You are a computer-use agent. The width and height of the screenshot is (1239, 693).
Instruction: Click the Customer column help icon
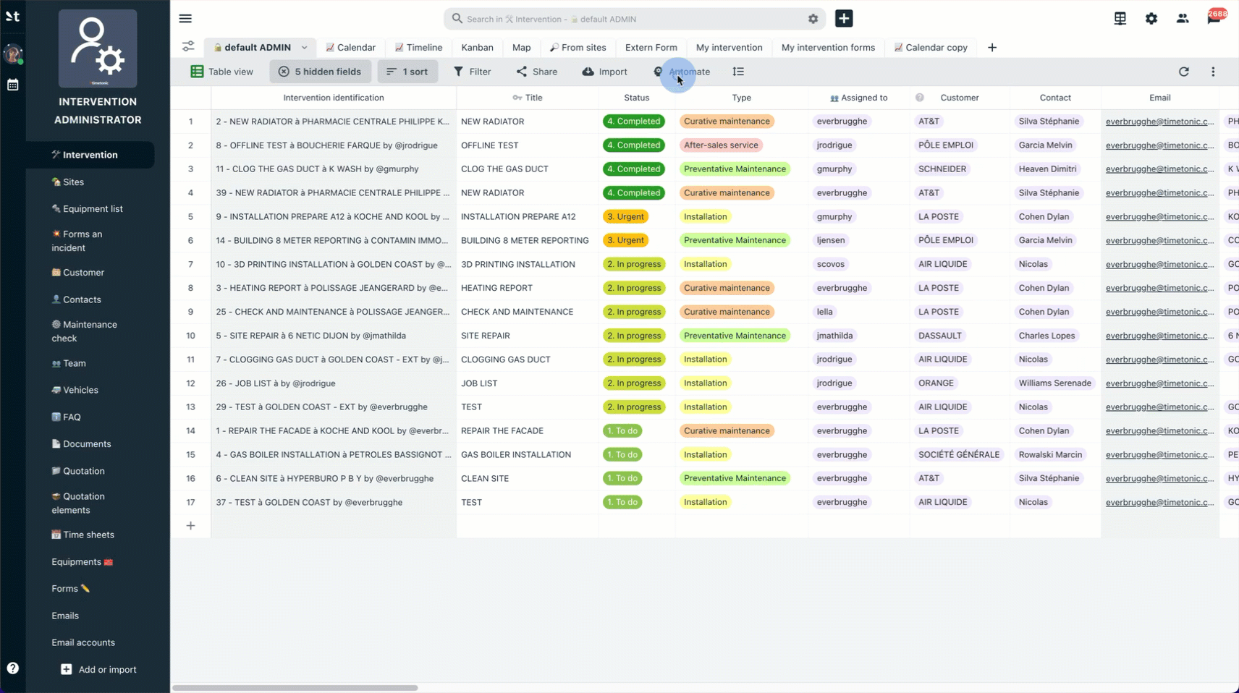[x=919, y=98]
